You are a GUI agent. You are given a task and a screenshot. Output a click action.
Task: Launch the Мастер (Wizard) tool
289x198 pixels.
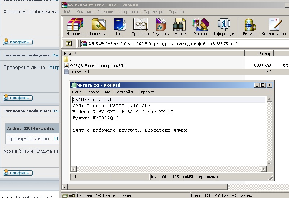[x=200, y=27]
